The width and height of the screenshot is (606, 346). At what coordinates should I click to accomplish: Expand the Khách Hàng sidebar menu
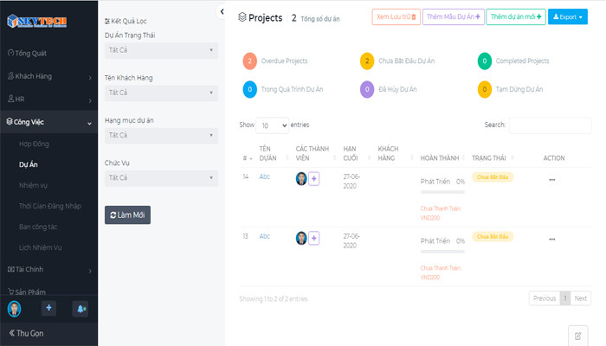[x=48, y=76]
